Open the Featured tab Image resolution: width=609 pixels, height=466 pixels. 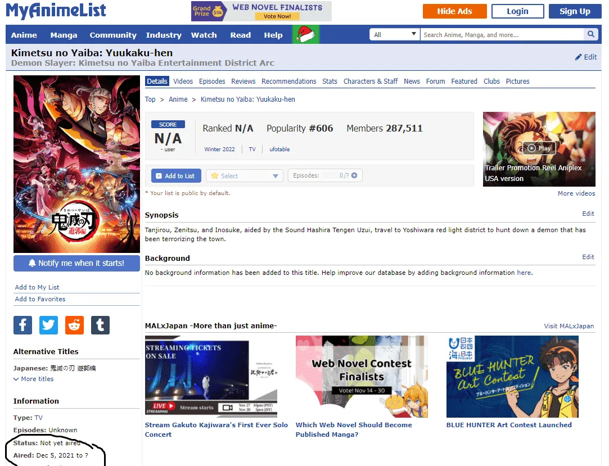pyautogui.click(x=464, y=81)
